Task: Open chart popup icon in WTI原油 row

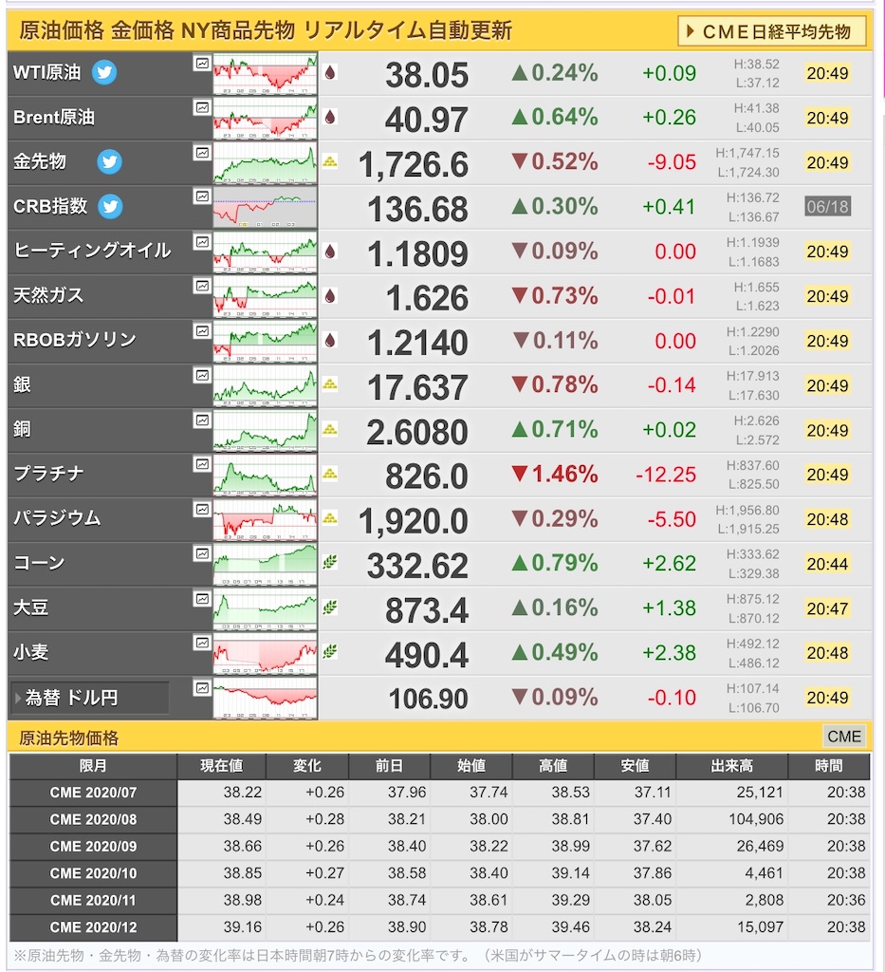Action: tap(202, 64)
